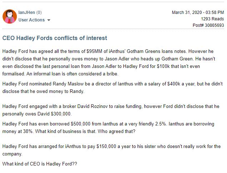The image size is (227, 173).
Task: Click the closing line 'What kind of CEO is Hadley Ford??'
Action: 40,164
